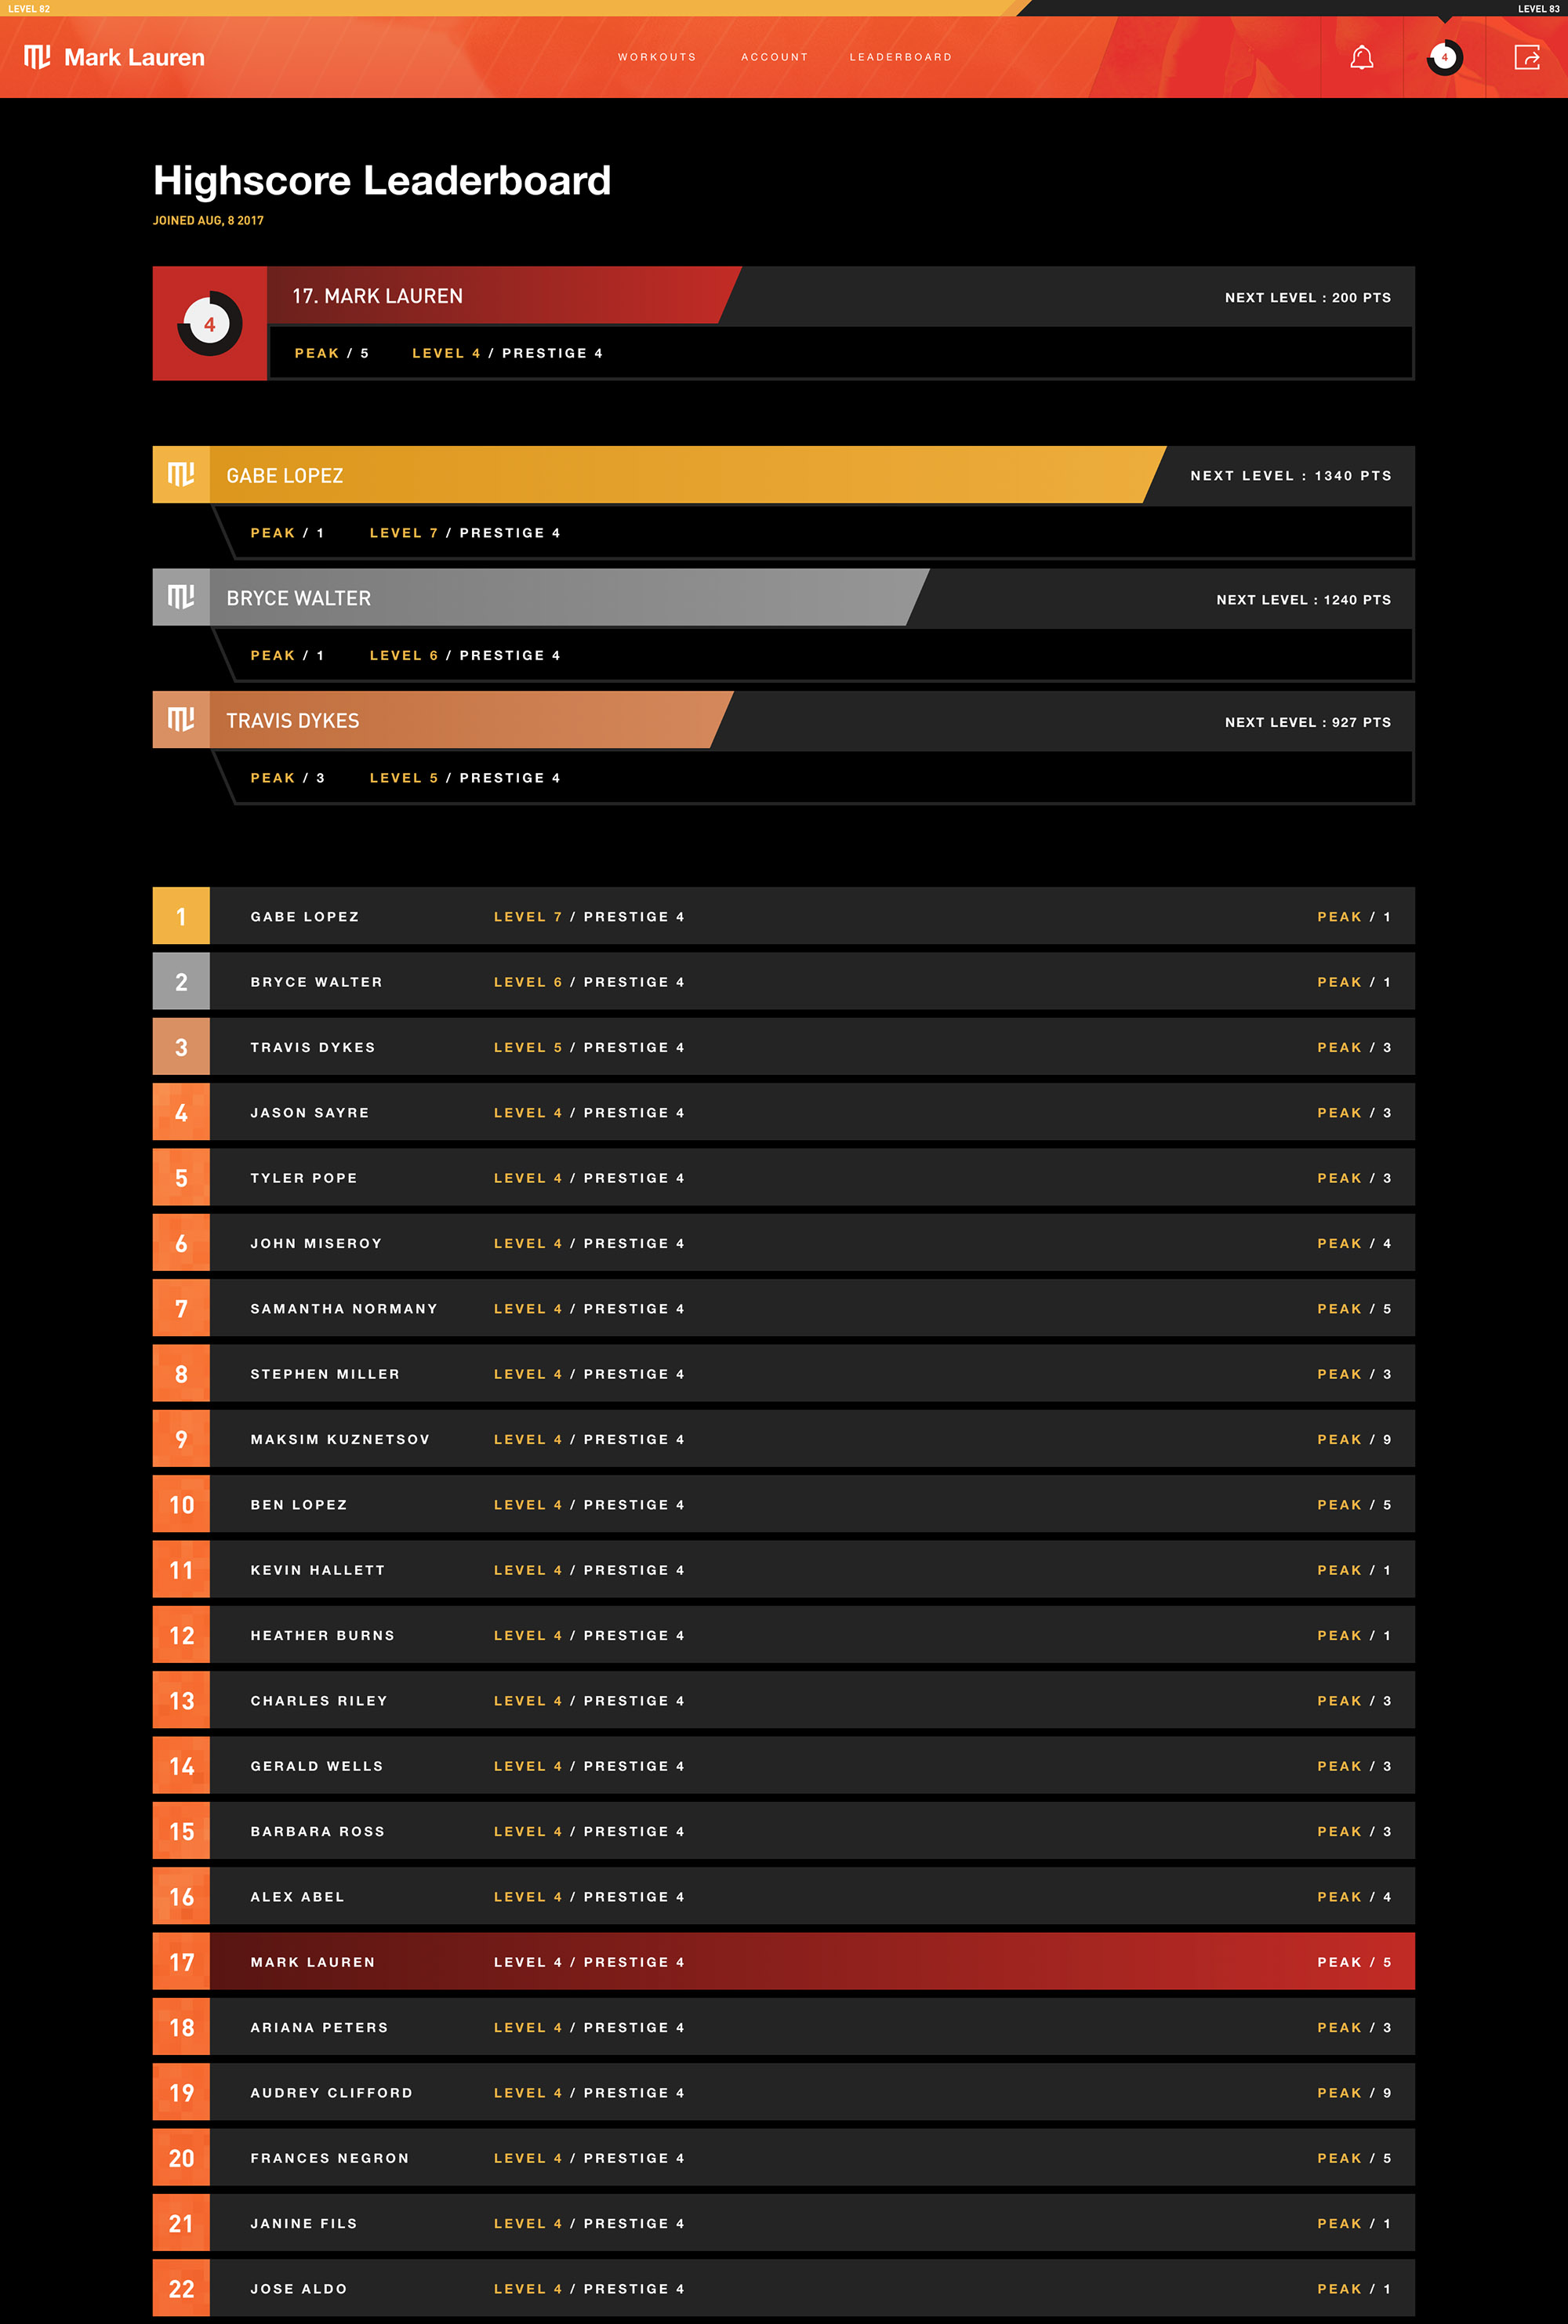Select the Tyler Pope row

784,1177
